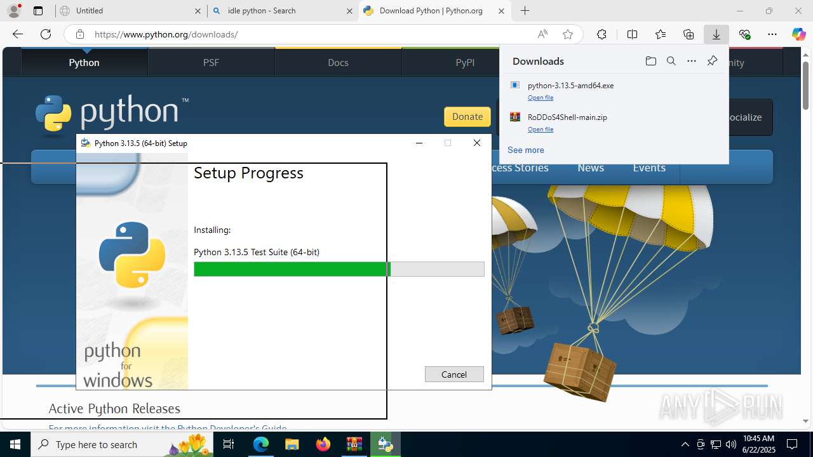
Task: Open WinRAR from the taskbar
Action: point(354,444)
